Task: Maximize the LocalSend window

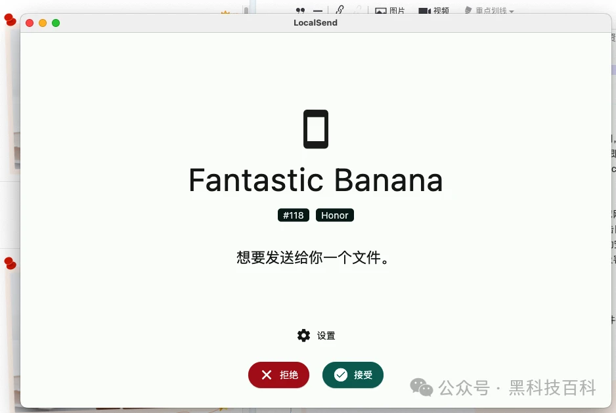Action: [56, 23]
